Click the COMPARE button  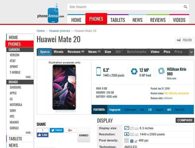(185, 120)
